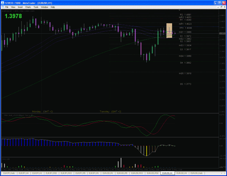Restore the inner chart window from the menu bar

pos(222,7)
